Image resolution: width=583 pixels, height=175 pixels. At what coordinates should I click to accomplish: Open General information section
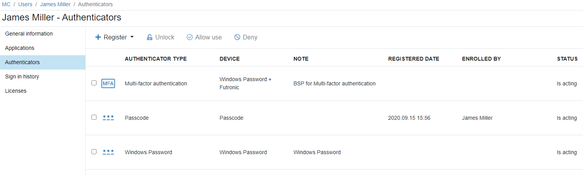tap(29, 34)
